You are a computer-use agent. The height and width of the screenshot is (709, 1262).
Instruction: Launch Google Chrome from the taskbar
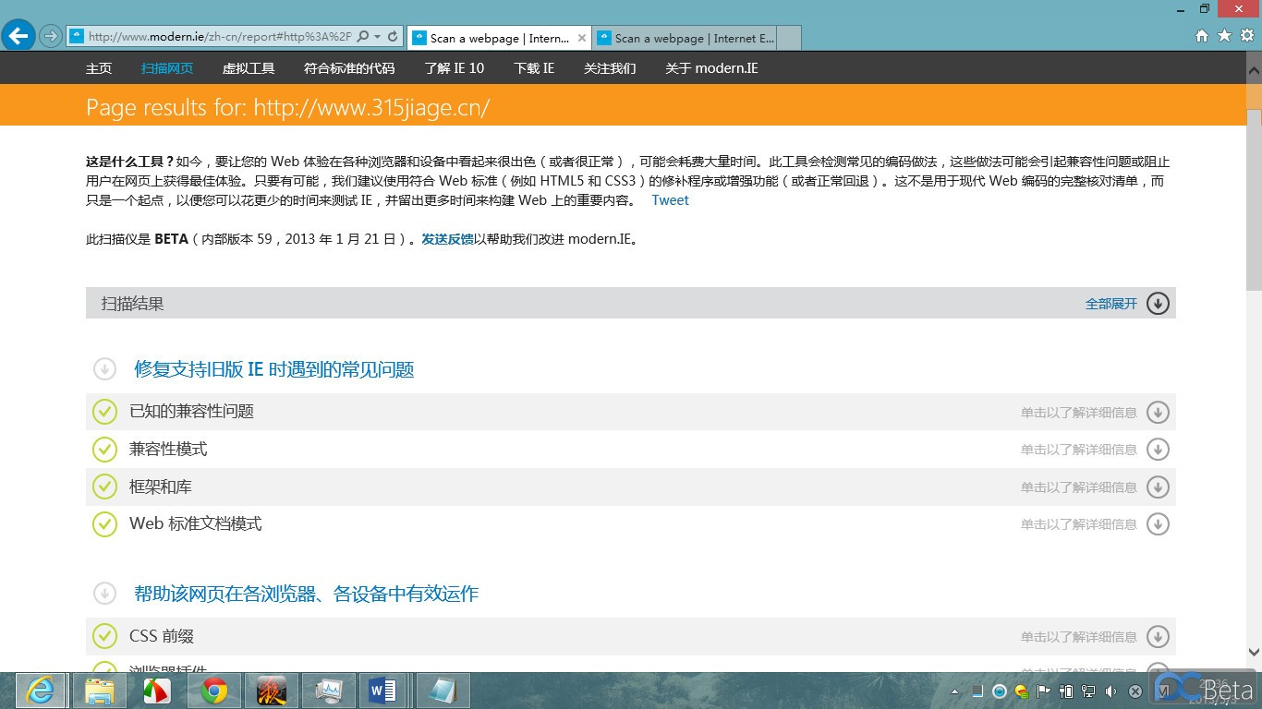coord(214,691)
